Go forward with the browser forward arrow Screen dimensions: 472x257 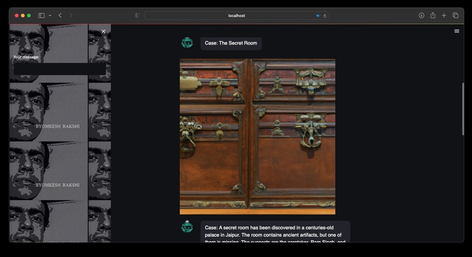click(71, 15)
